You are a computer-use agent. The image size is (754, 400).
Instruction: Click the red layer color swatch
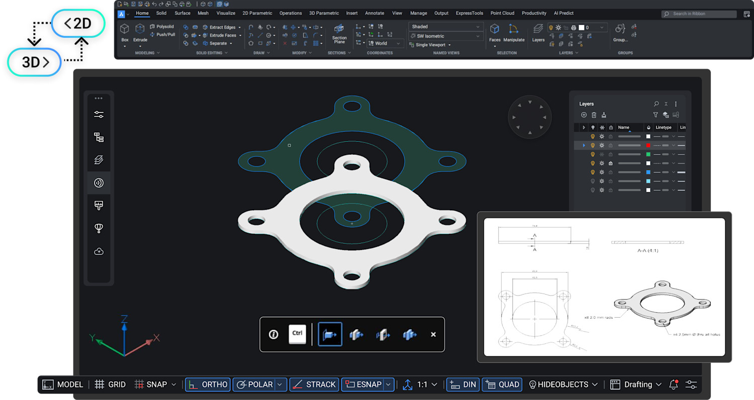(x=648, y=145)
